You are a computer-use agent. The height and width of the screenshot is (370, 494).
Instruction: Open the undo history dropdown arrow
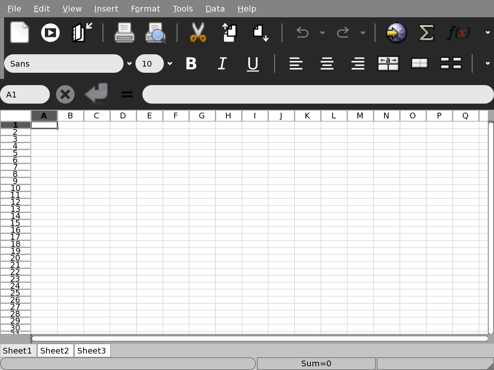coord(322,32)
